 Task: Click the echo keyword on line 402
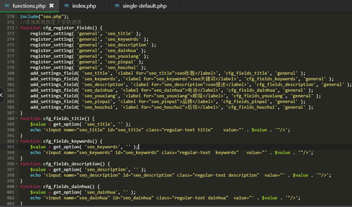(x=35, y=198)
